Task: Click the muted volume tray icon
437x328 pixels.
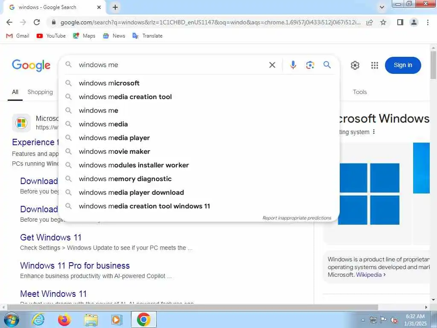Action: pyautogui.click(x=394, y=320)
